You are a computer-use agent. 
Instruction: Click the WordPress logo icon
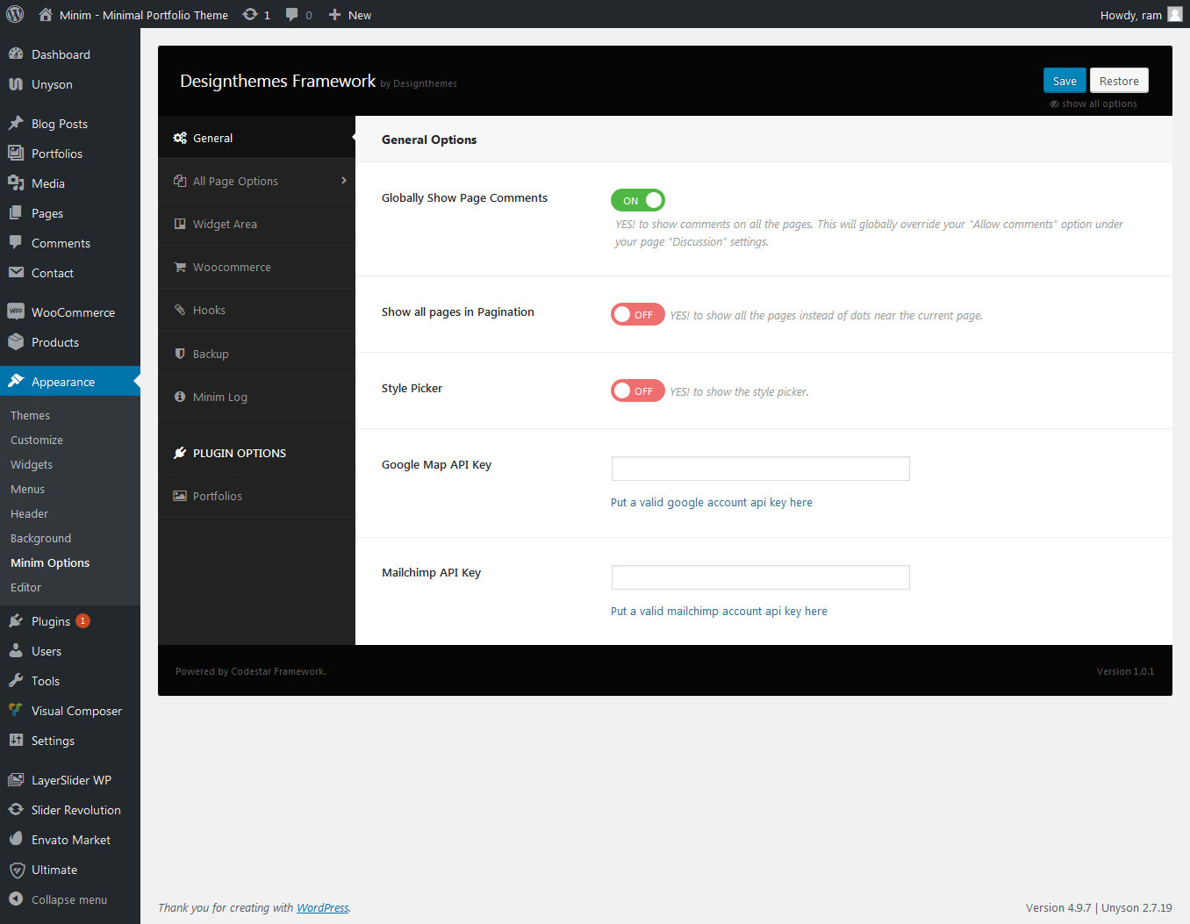(x=15, y=14)
